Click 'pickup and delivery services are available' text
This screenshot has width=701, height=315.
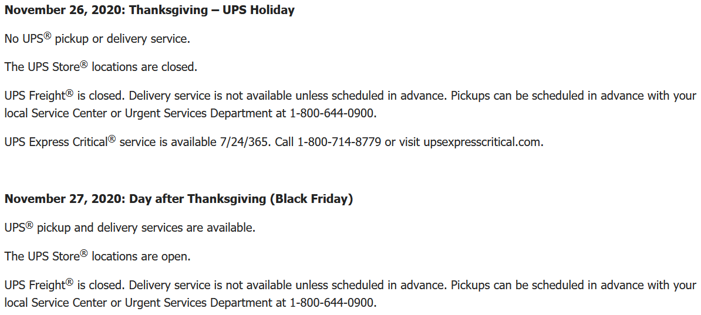click(146, 228)
